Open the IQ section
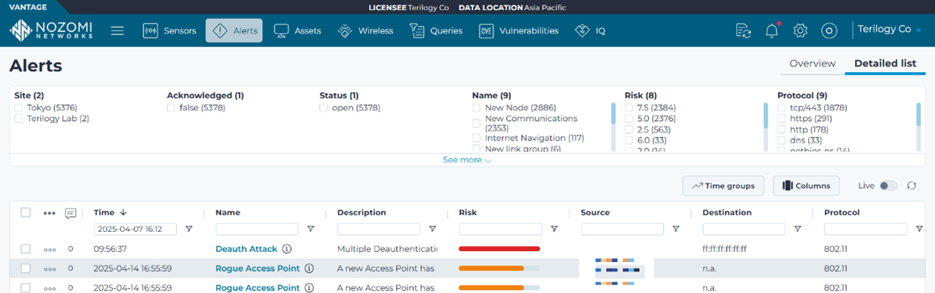The image size is (935, 293). click(590, 30)
